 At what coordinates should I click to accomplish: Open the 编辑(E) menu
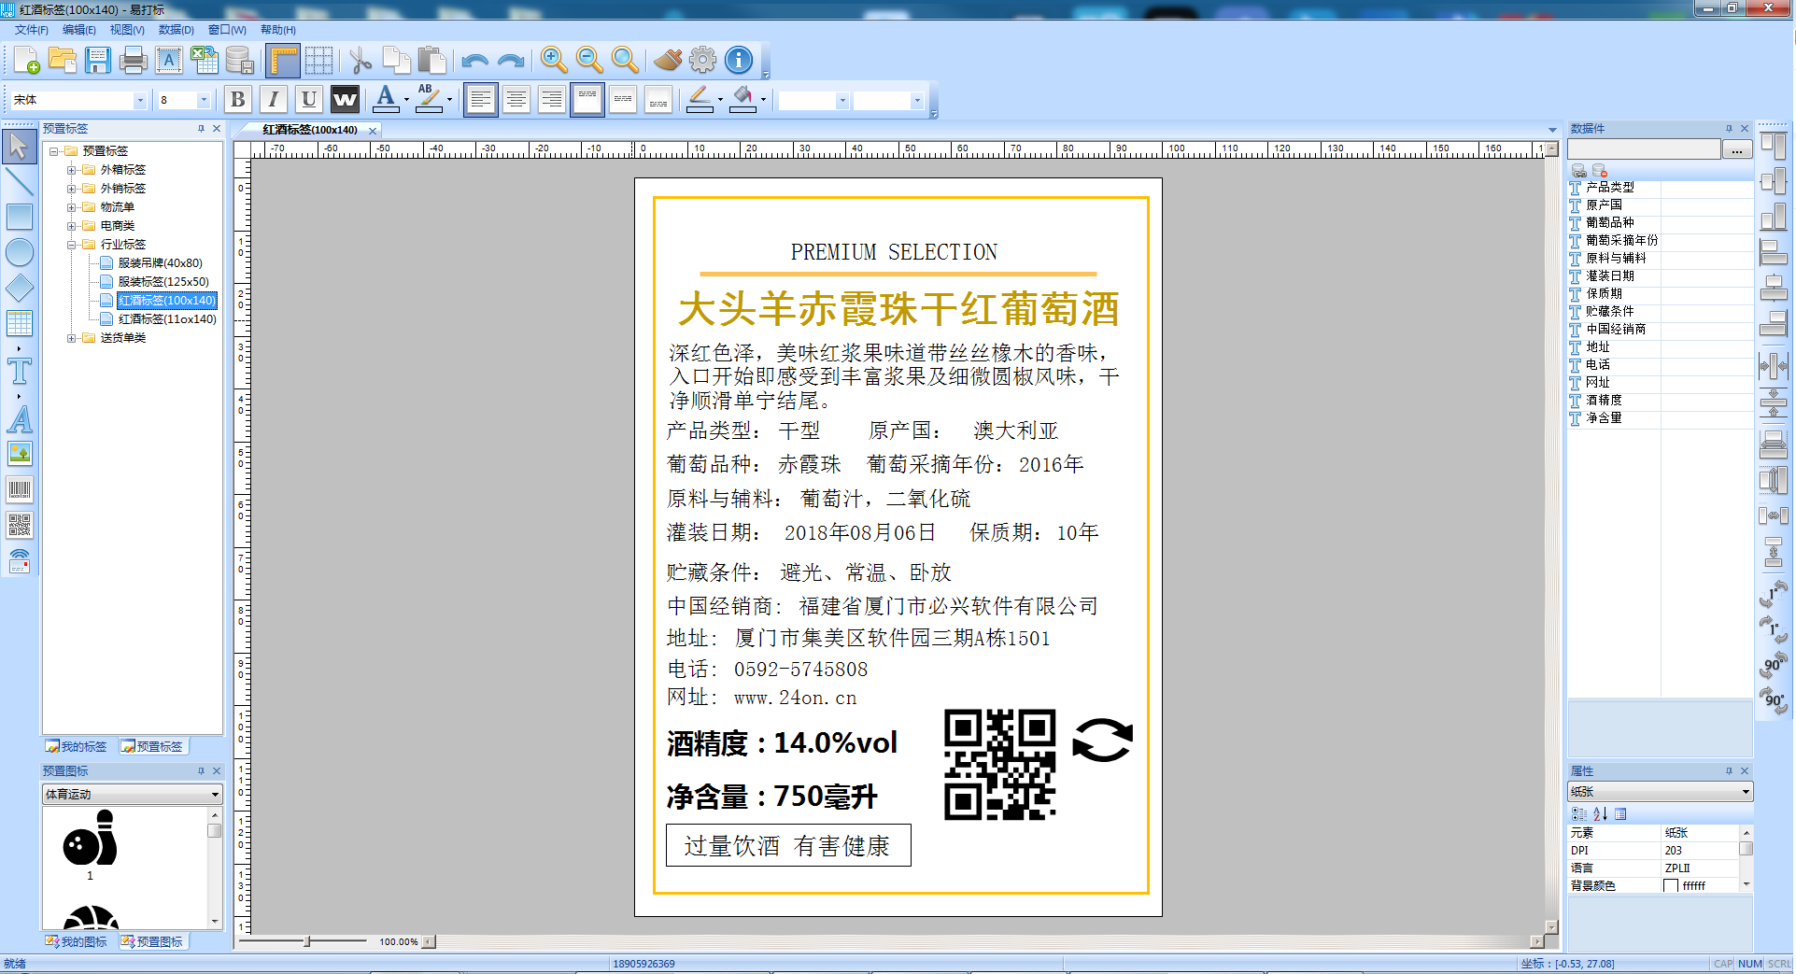tap(78, 30)
